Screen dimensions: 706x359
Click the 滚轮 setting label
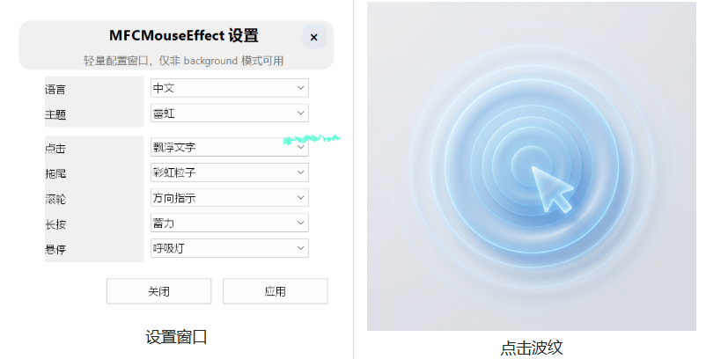55,199
